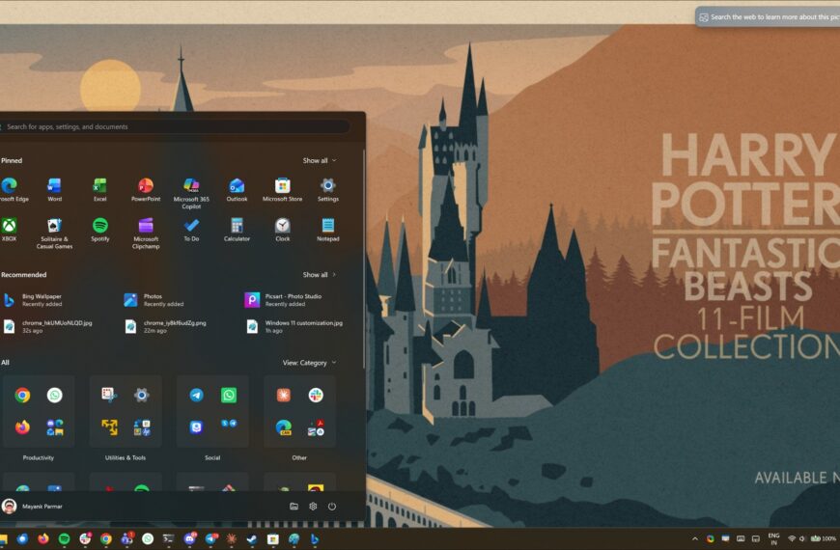Open Steam from the taskbar
The width and height of the screenshot is (840, 550).
(x=252, y=538)
